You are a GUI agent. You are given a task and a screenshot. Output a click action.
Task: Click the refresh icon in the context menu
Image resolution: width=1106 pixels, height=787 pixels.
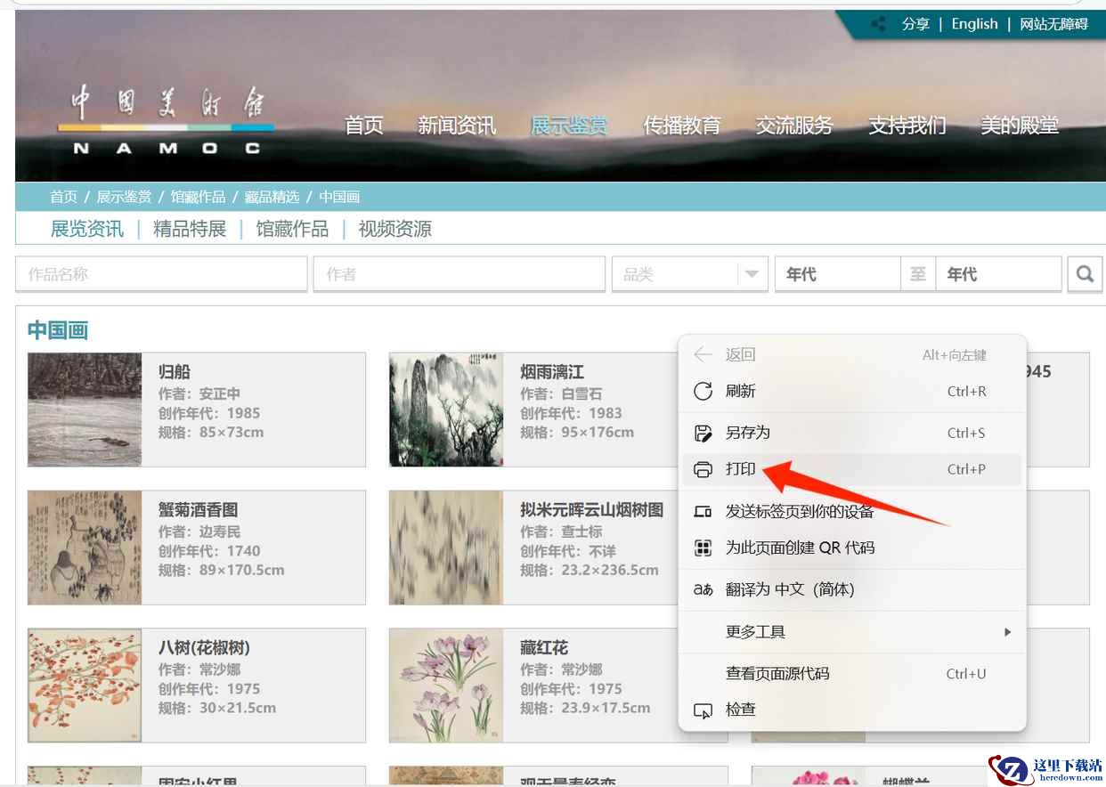703,391
